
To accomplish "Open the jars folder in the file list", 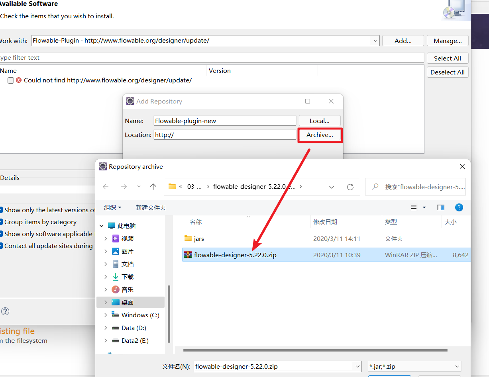I will pyautogui.click(x=198, y=238).
